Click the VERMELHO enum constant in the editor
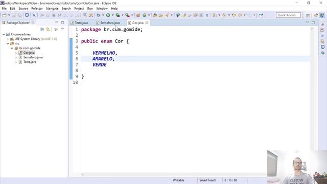Viewport: 327px width, 184px height. pyautogui.click(x=104, y=53)
